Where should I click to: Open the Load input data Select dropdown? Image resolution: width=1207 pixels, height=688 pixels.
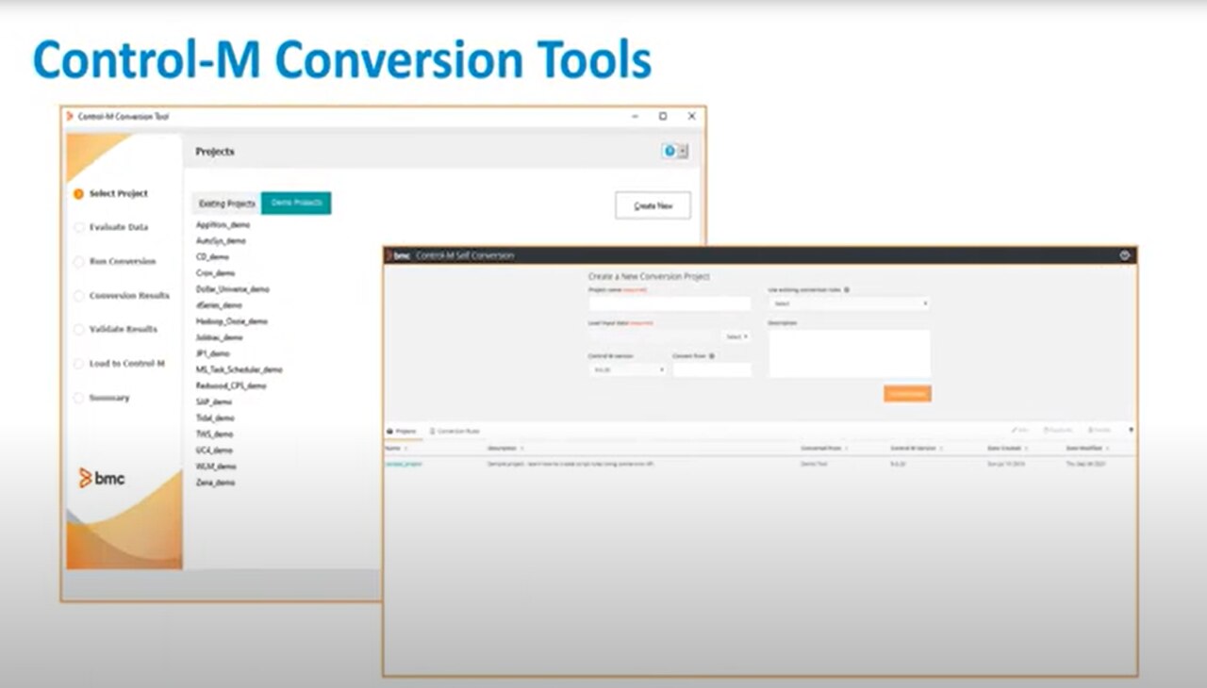[x=736, y=336]
